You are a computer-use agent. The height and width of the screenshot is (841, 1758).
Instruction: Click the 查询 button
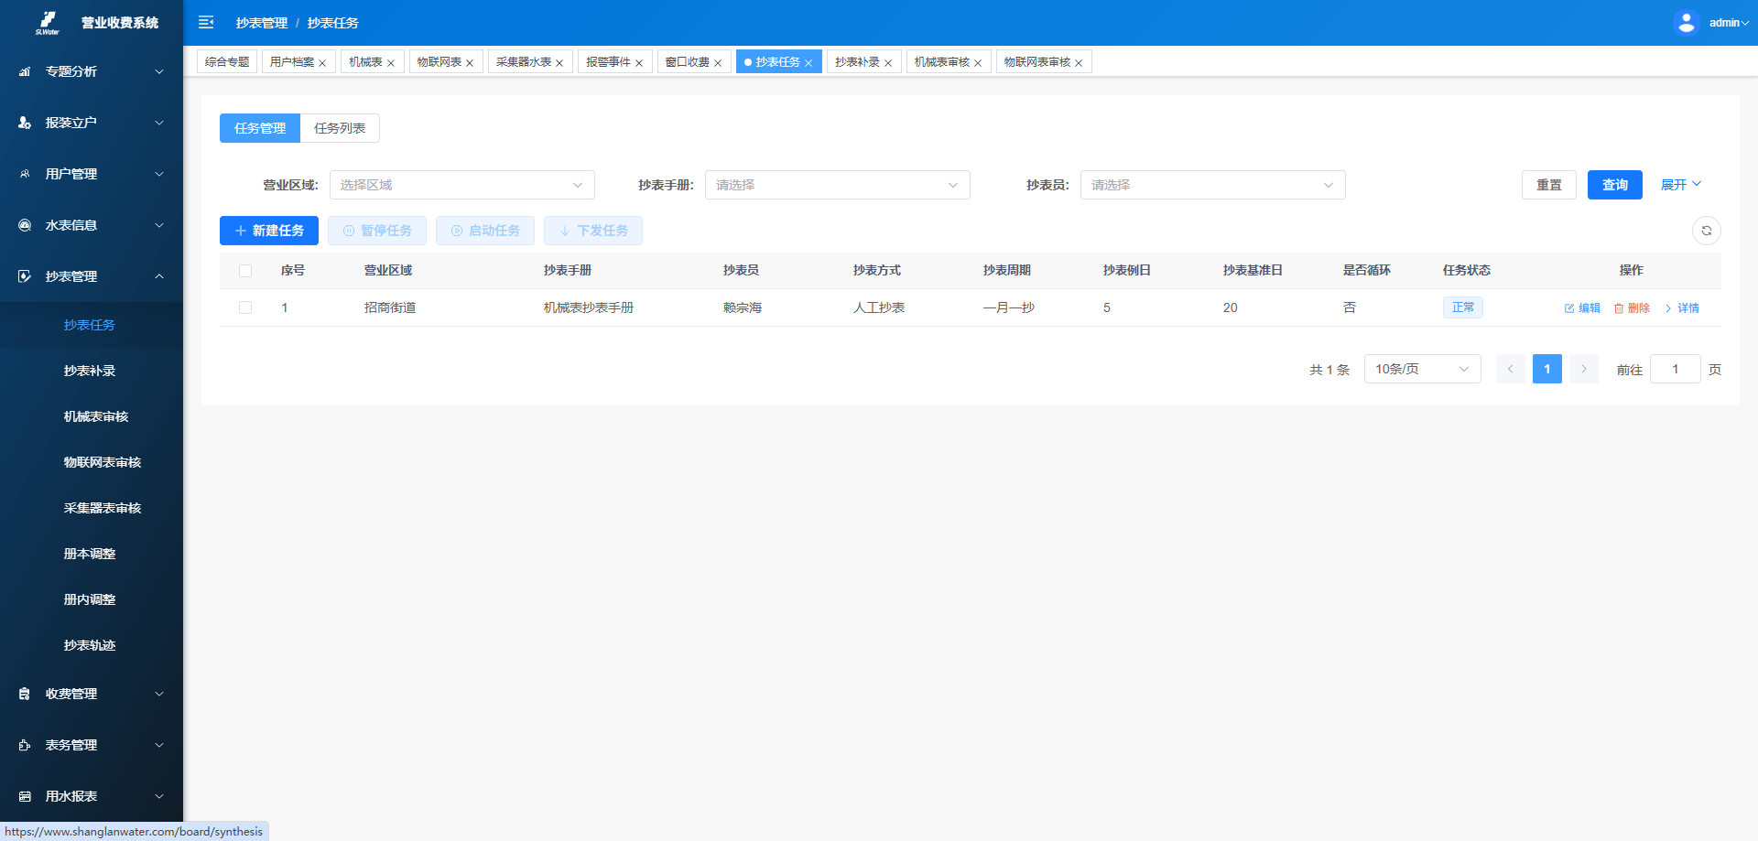point(1614,185)
